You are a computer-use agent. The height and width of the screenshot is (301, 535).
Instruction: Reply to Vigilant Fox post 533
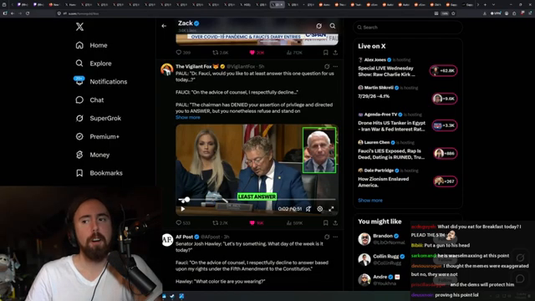pyautogui.click(x=183, y=223)
